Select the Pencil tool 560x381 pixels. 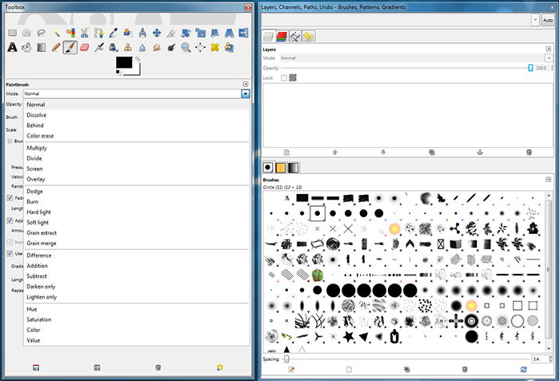(56, 47)
